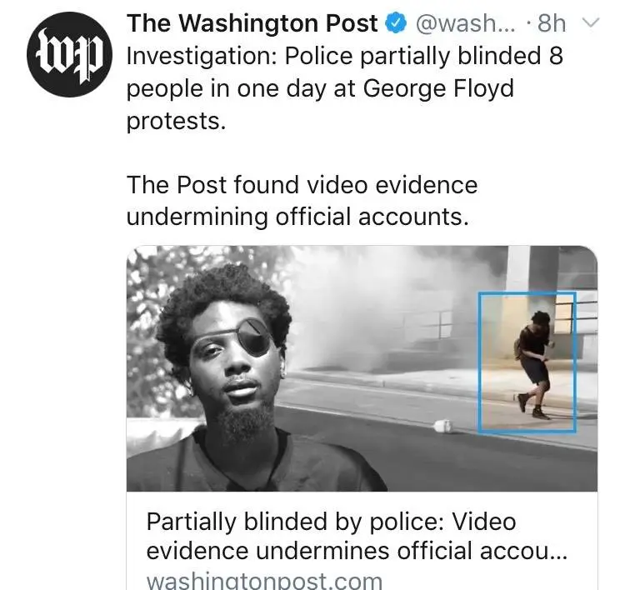Click 'evidence undermines official accou...' card line
Image resolution: width=625 pixels, height=590 pixels.
(x=357, y=551)
